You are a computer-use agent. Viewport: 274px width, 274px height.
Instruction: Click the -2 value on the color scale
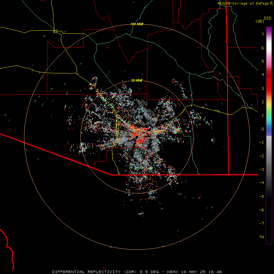pyautogui.click(x=262, y=156)
